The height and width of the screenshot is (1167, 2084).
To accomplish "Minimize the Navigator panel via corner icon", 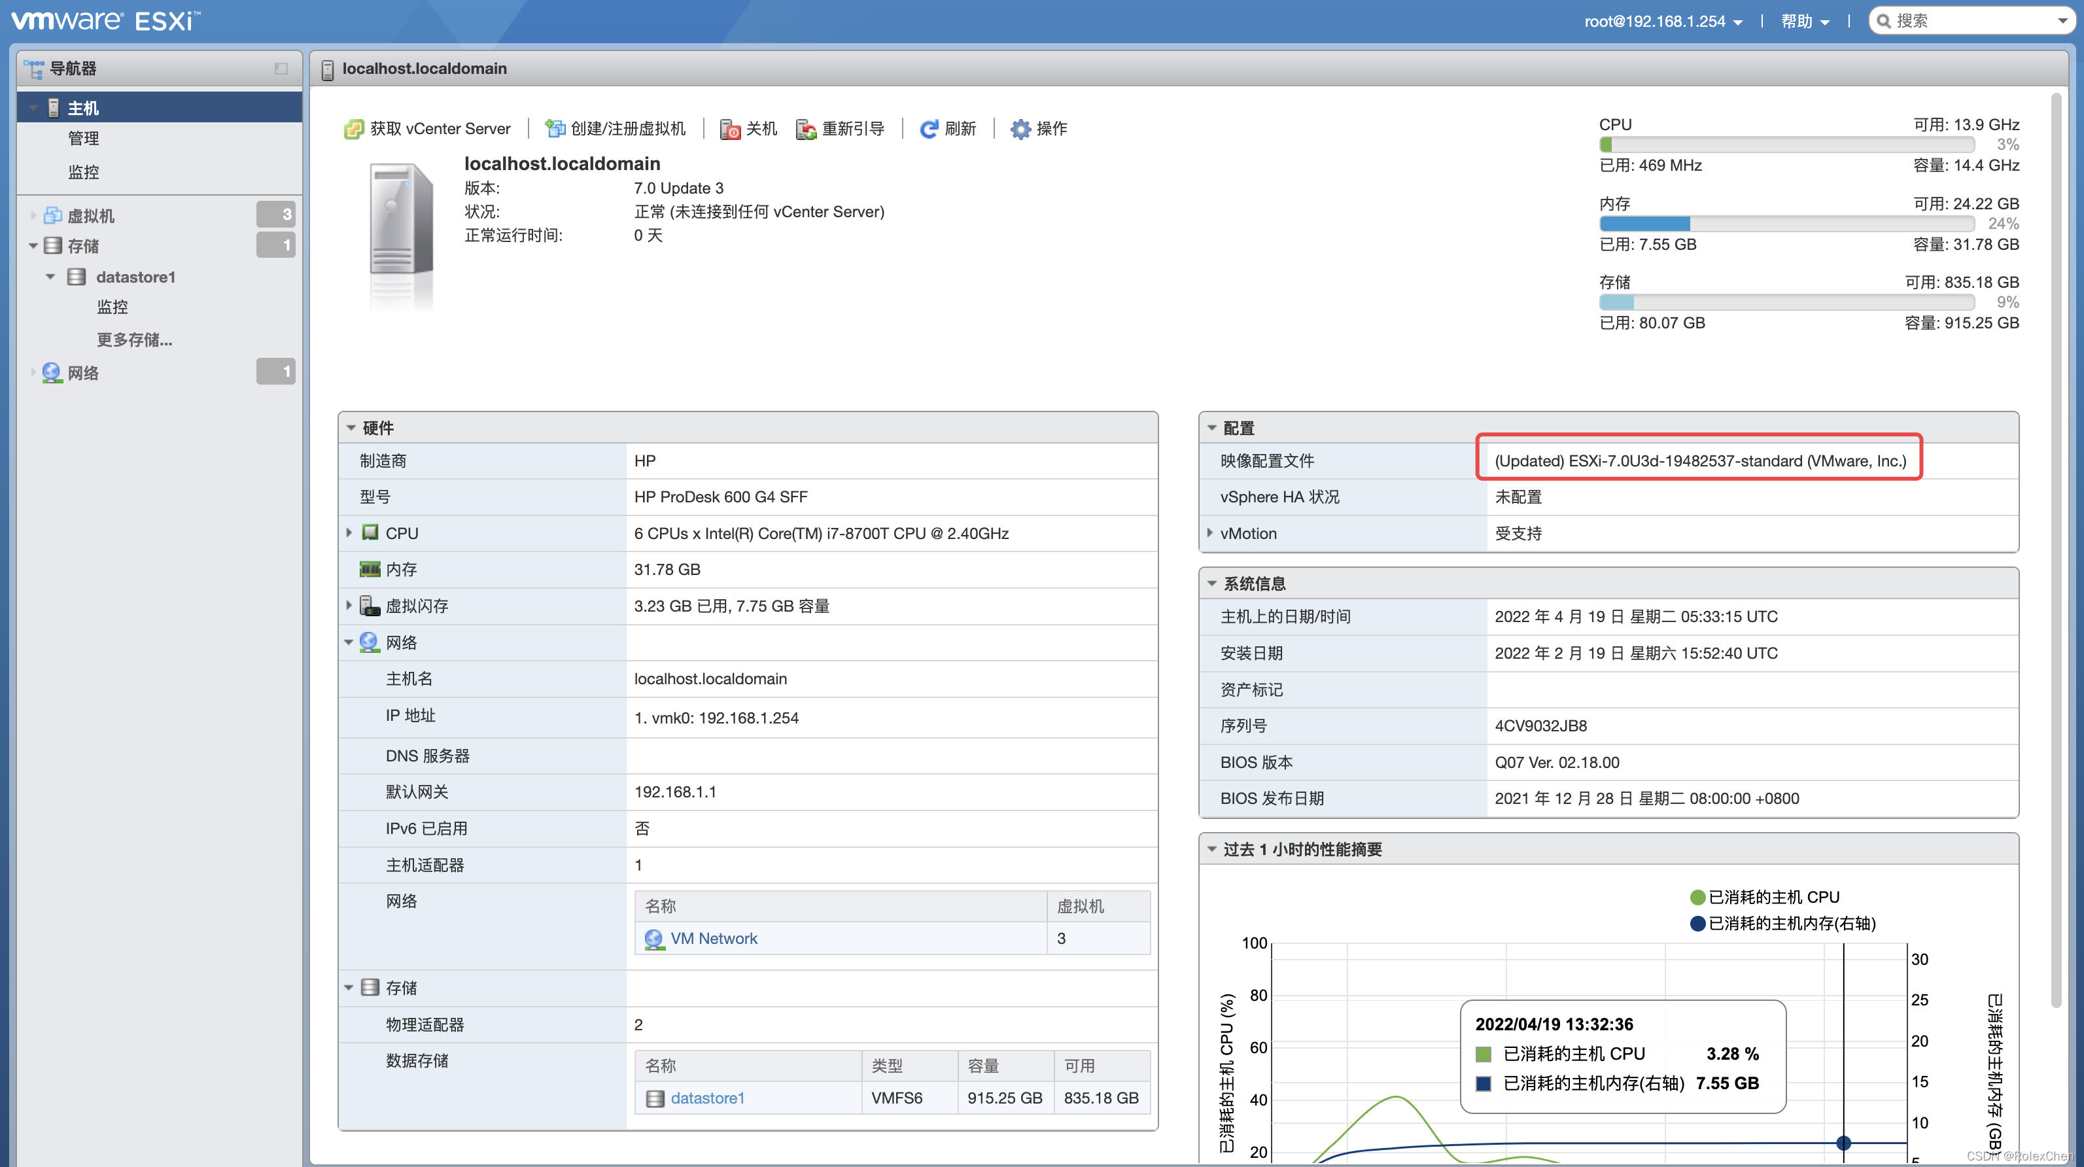I will (281, 69).
